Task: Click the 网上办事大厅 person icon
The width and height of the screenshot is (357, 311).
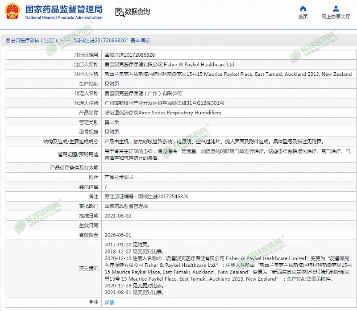Action: pos(336,8)
